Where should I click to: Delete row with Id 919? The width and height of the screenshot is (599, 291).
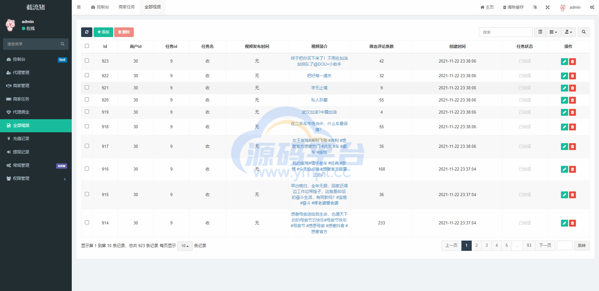[x=572, y=112]
